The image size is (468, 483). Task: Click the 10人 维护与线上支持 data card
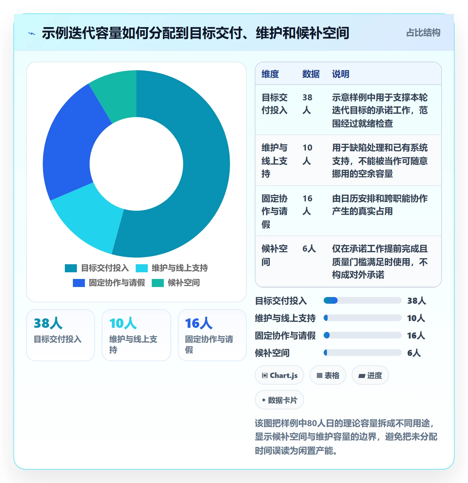click(x=136, y=335)
